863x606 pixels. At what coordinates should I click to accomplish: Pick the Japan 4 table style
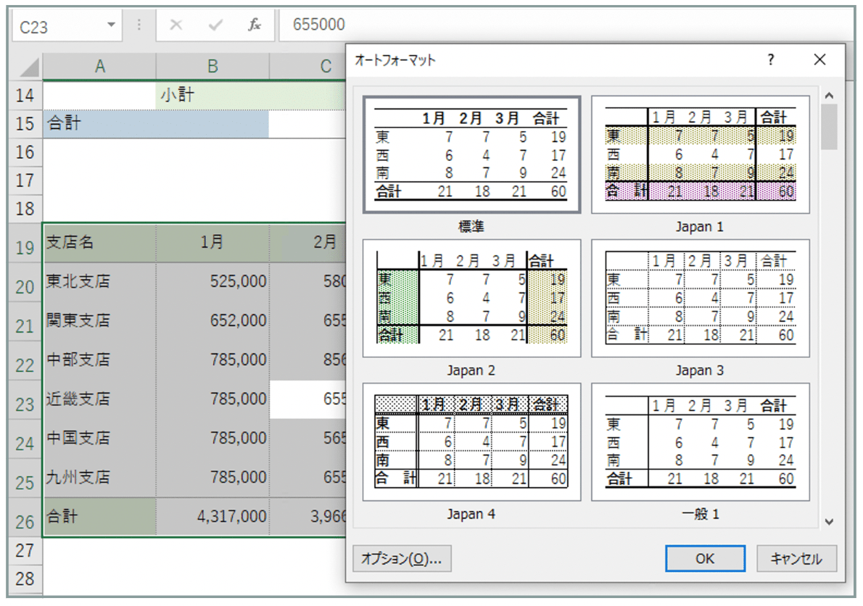click(x=471, y=441)
